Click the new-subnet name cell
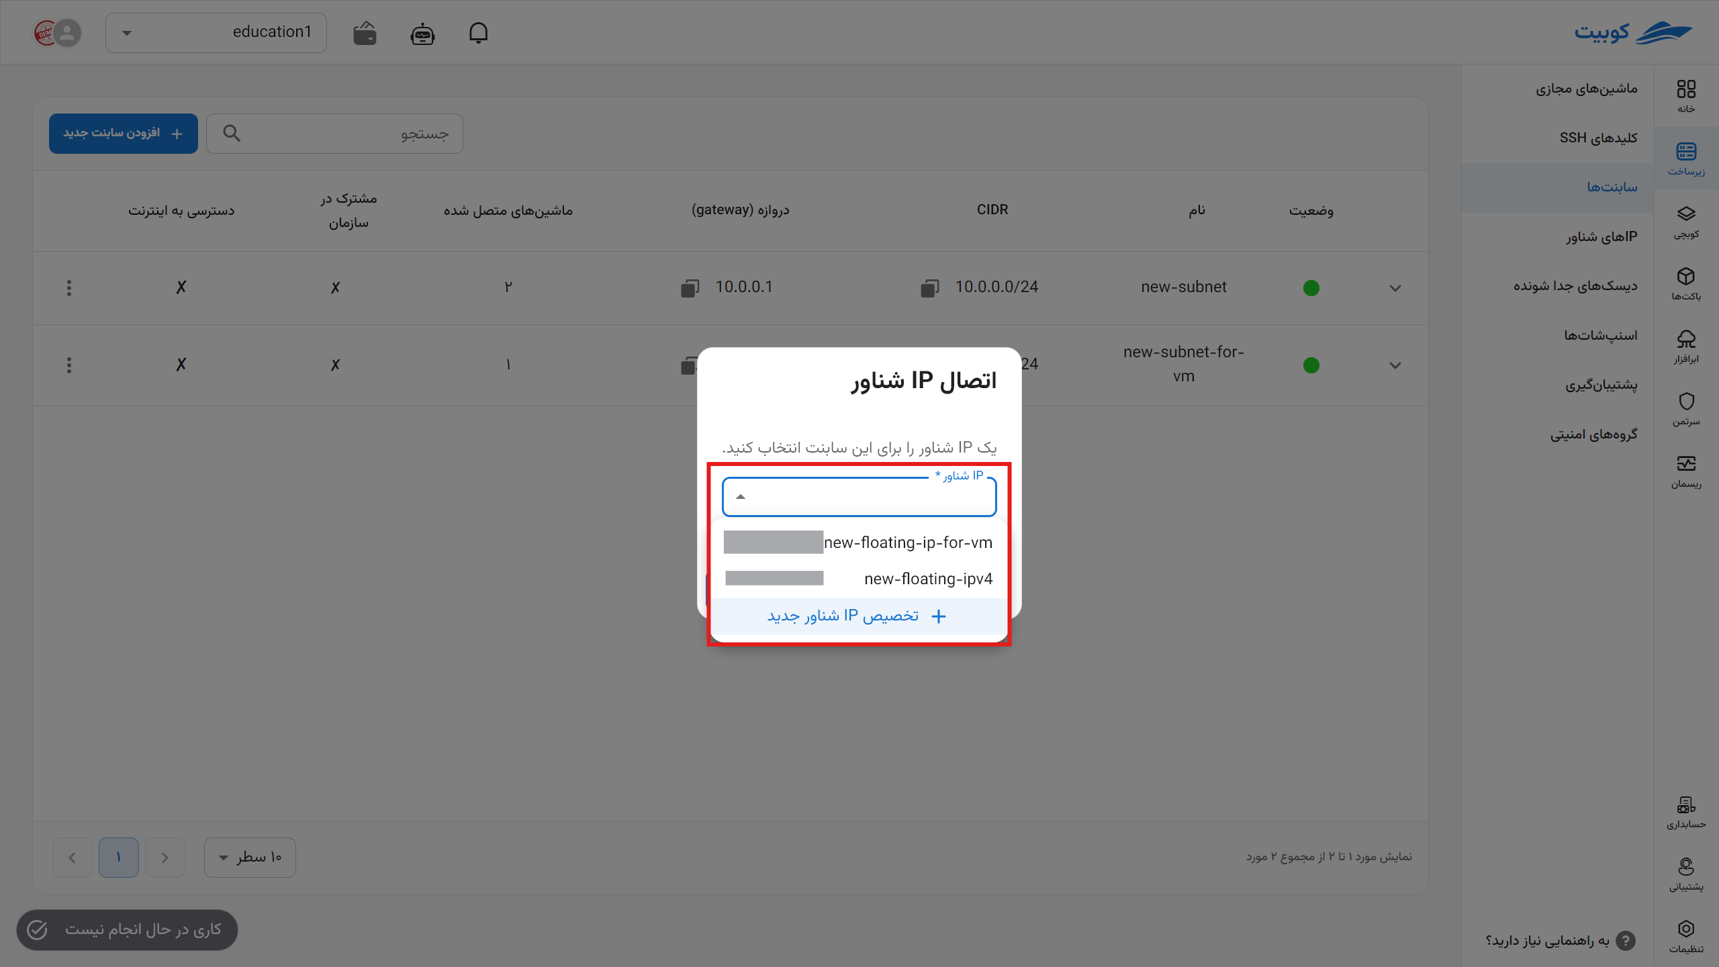Screen dimensions: 1719x967 [x=1183, y=287]
